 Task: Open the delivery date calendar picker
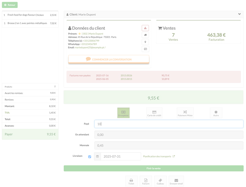tap(97, 156)
